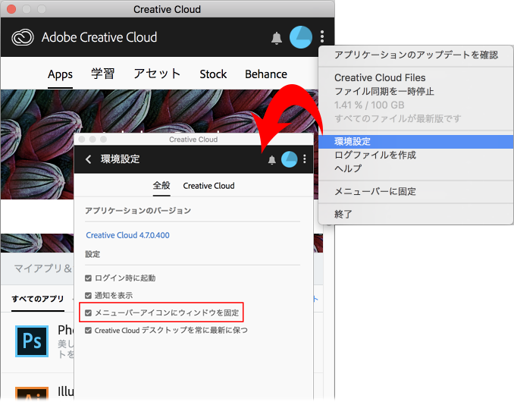Switch to the 学習 tab
514x402 pixels.
point(103,74)
